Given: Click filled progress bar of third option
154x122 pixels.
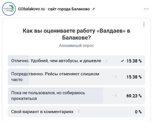Looking at the screenshot, I should pyautogui.click(x=55, y=96).
